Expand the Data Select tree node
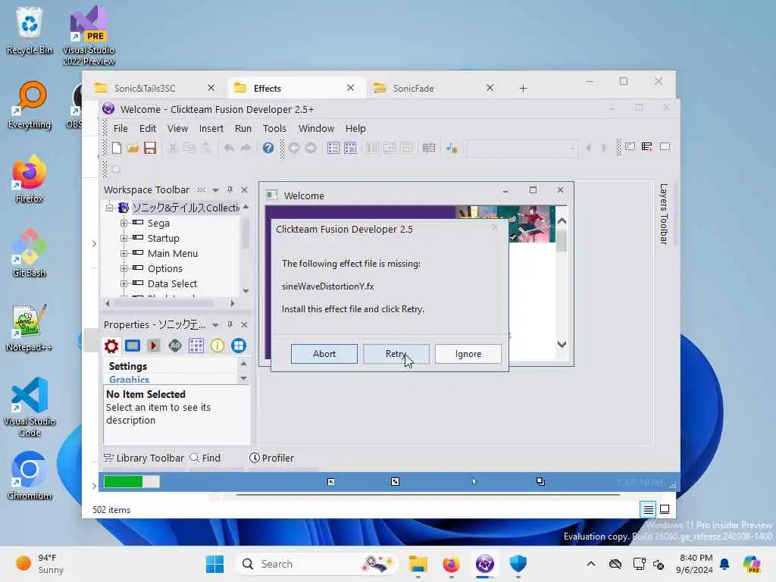The image size is (776, 582). click(x=124, y=283)
